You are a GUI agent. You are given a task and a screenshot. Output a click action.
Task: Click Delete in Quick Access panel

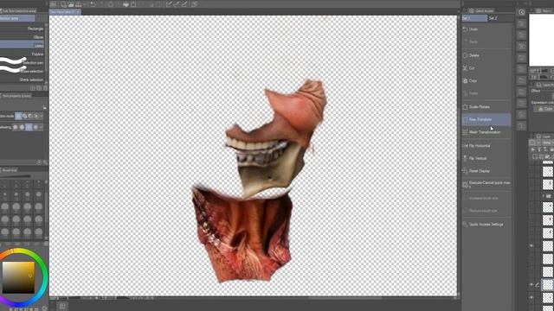(x=486, y=55)
